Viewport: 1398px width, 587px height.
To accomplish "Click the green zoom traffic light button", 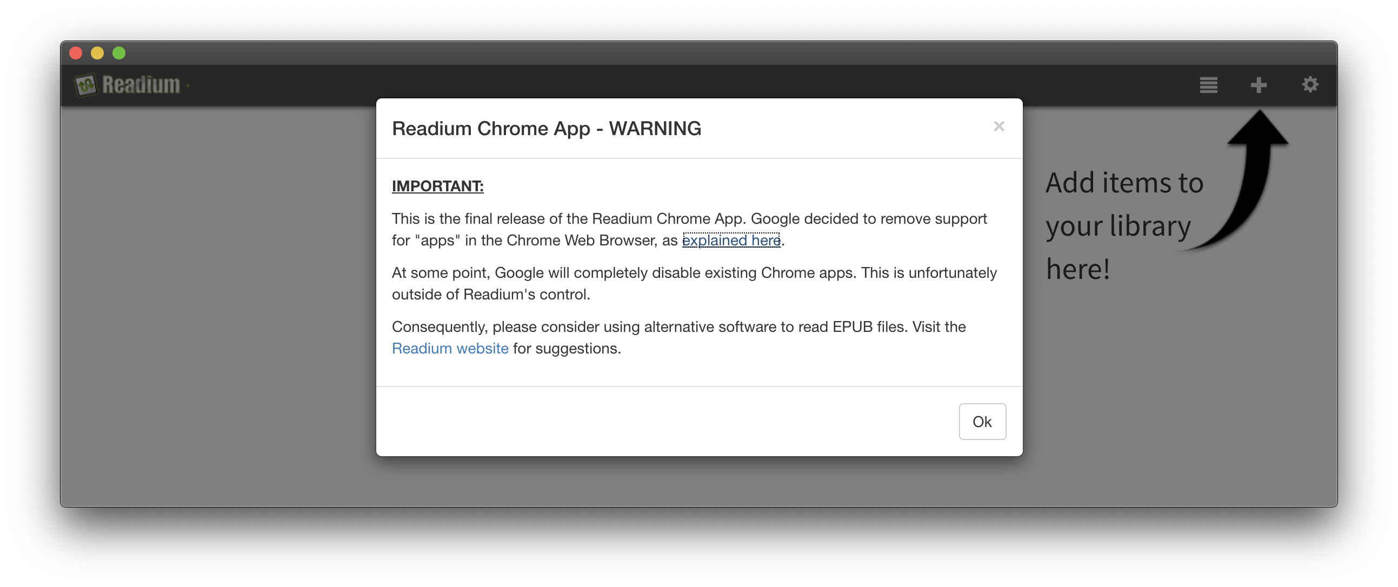I will (x=118, y=52).
